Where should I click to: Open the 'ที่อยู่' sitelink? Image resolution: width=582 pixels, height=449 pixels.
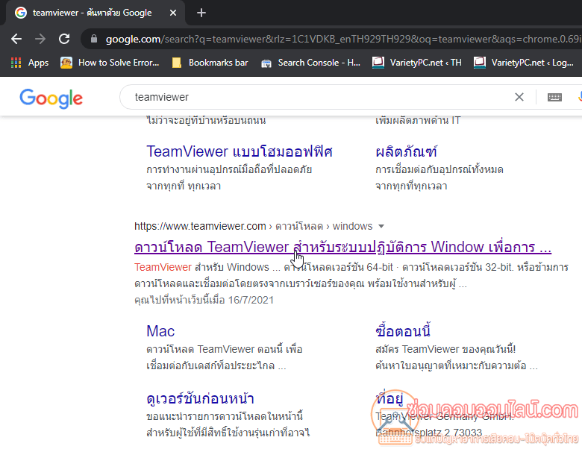(389, 398)
